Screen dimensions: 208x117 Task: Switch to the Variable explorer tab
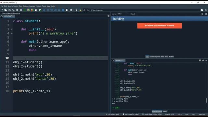coord(155,57)
